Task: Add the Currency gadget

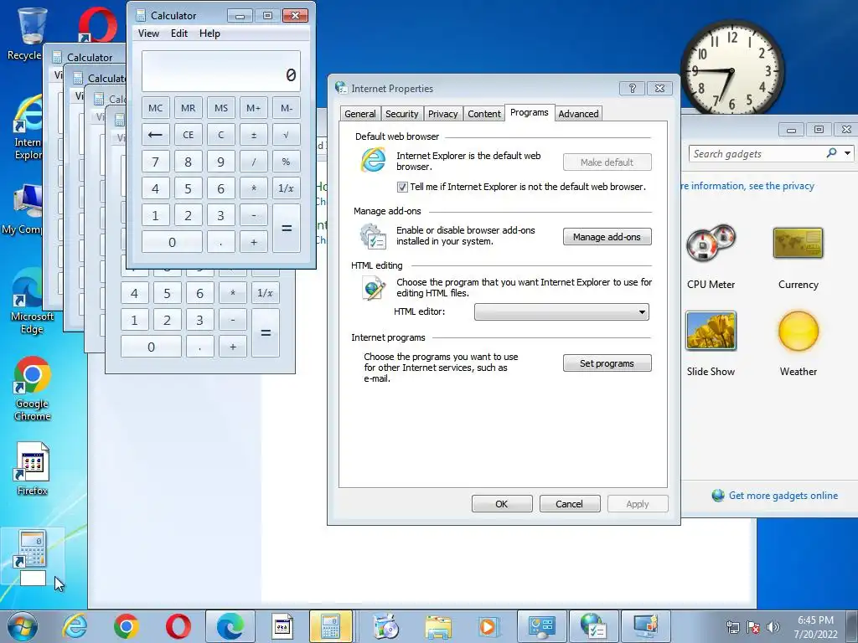Action: [x=799, y=258]
